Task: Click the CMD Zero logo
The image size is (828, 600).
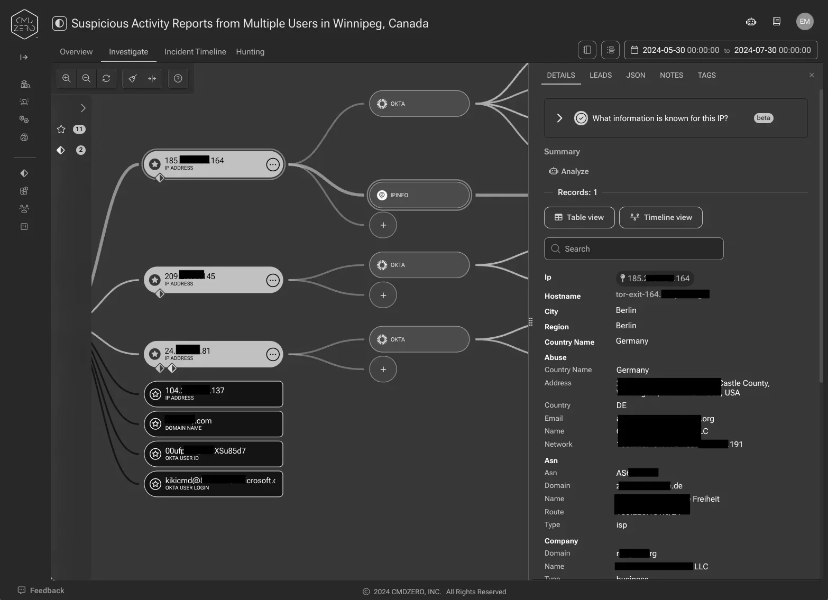Action: [x=24, y=24]
